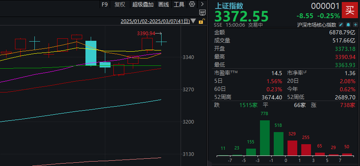
Task: Click the 开盘 value 3373.18
Action: click(345, 49)
